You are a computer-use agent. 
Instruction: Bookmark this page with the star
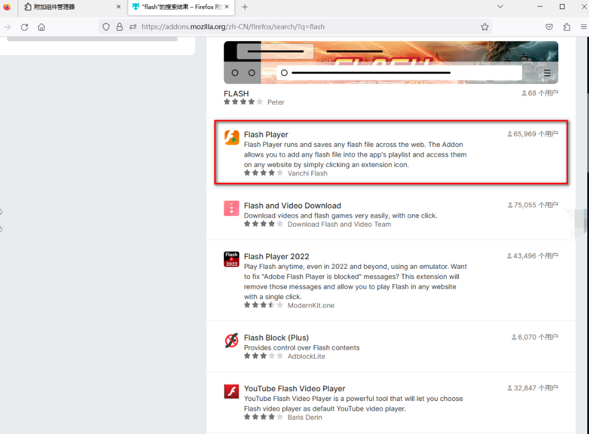tap(485, 27)
